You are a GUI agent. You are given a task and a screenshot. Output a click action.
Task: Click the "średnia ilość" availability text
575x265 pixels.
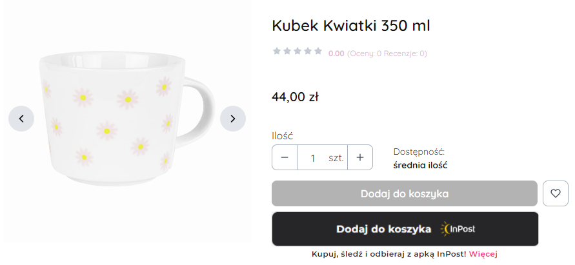tap(420, 165)
